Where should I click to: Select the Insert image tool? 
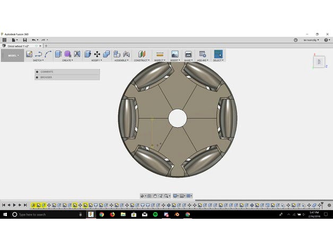pyautogui.click(x=175, y=54)
